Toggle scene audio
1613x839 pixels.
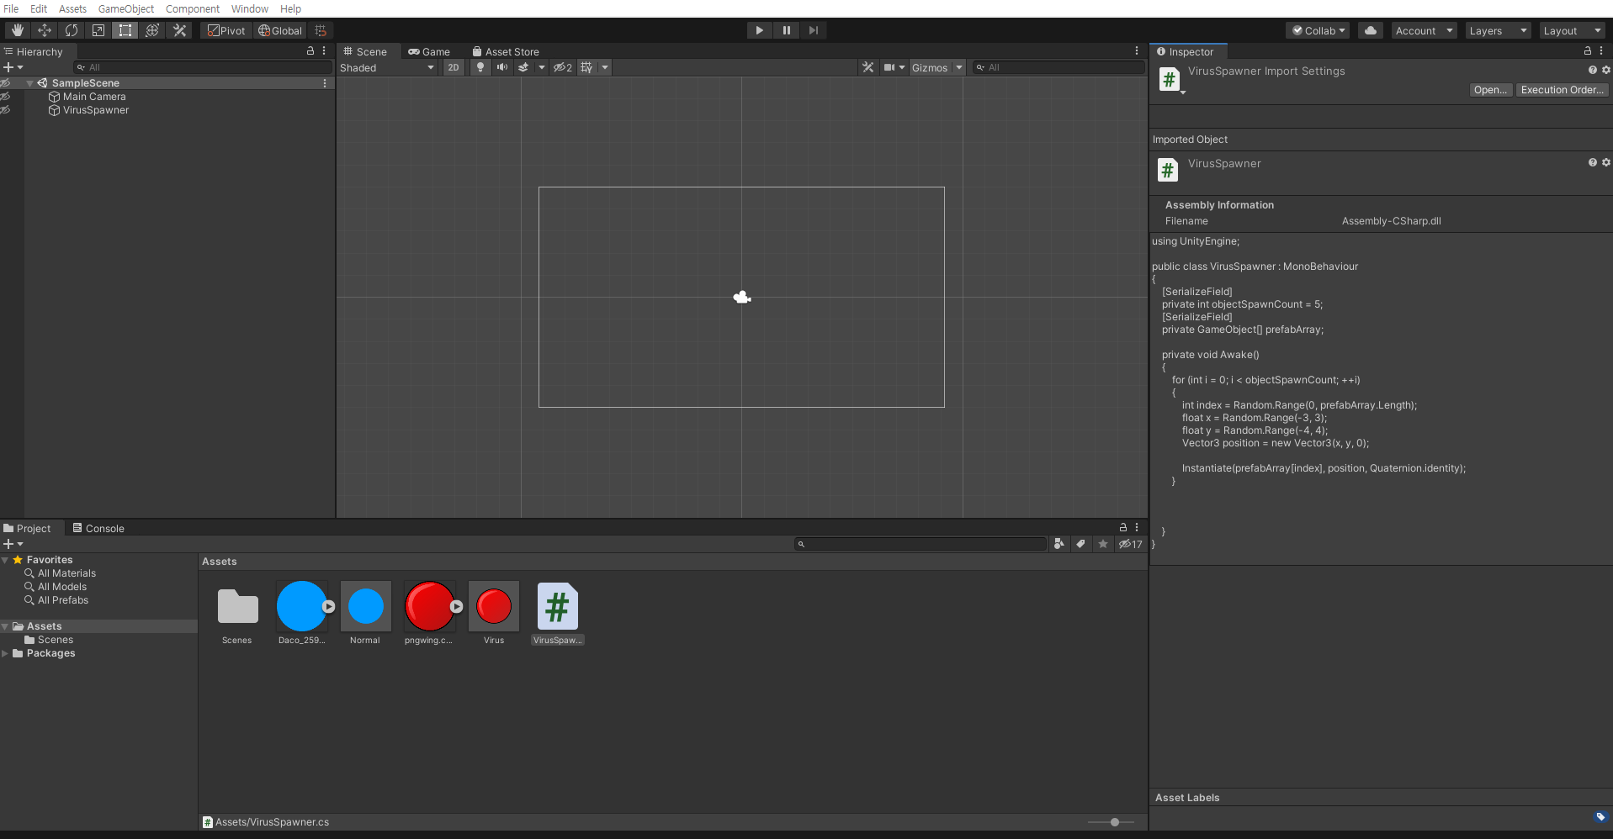[x=502, y=67]
